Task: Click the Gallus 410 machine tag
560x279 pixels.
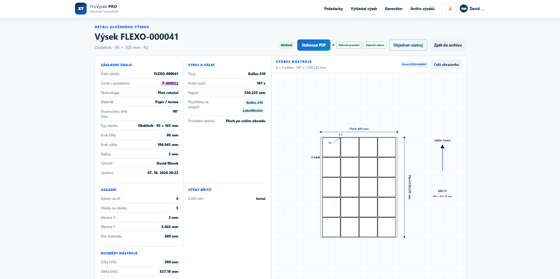Action: (254, 103)
